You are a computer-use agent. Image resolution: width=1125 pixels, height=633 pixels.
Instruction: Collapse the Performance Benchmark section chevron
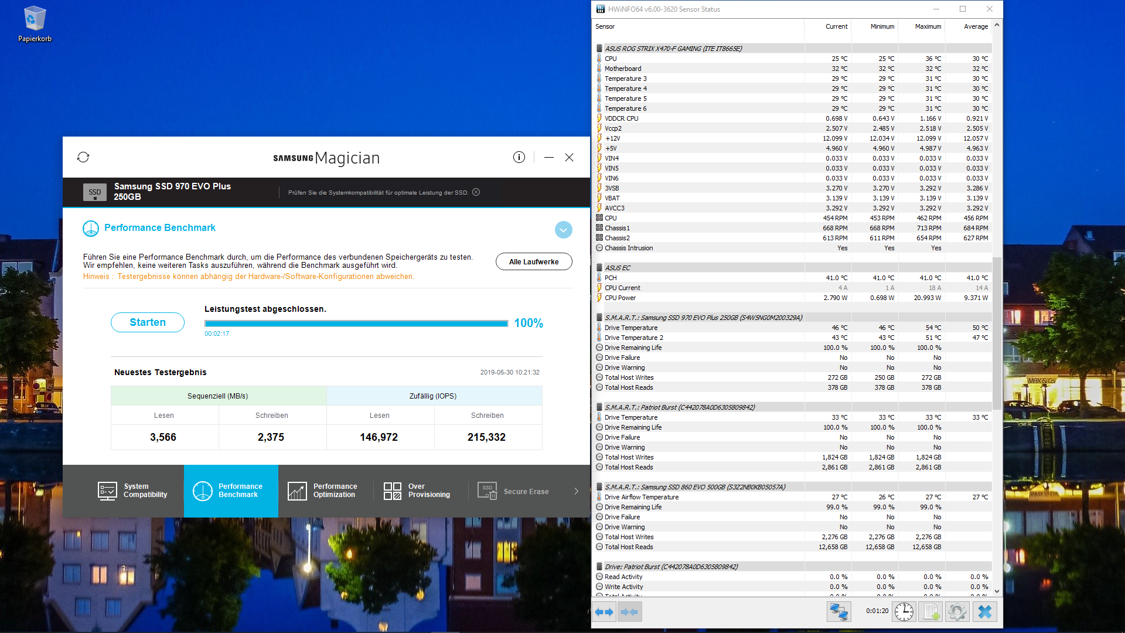click(x=563, y=230)
